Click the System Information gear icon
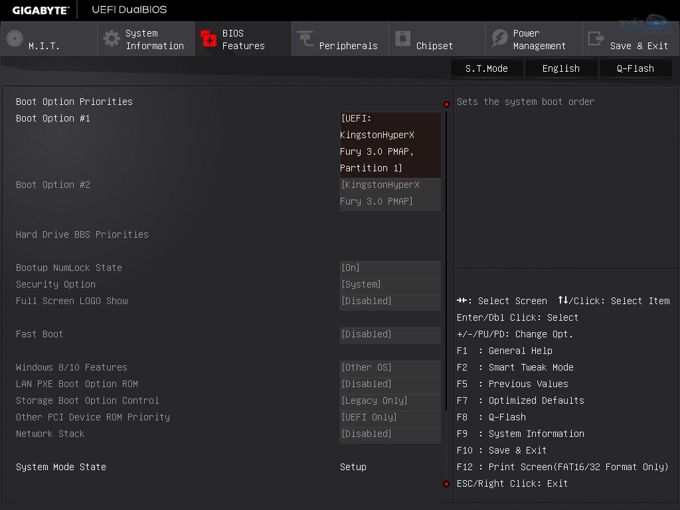The width and height of the screenshot is (680, 510). [x=112, y=39]
